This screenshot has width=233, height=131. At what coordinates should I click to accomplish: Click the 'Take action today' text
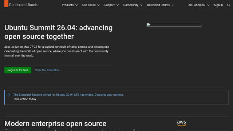click(x=25, y=99)
